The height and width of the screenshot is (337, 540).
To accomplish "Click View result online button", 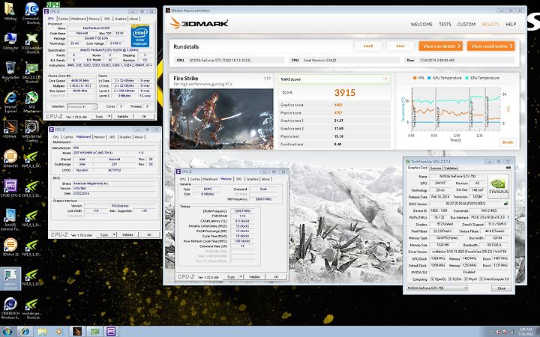I will [x=490, y=46].
